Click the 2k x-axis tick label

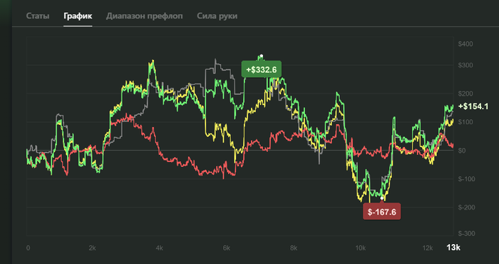click(92, 248)
